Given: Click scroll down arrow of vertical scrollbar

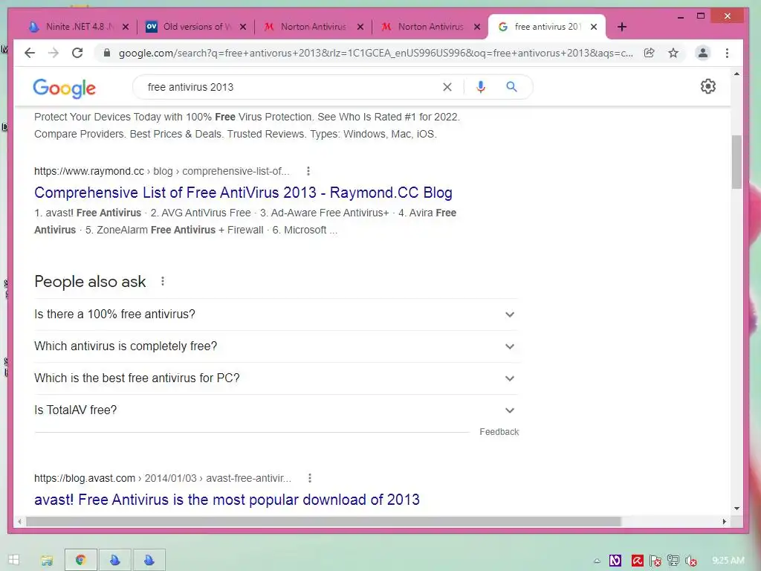Looking at the screenshot, I should tap(736, 509).
